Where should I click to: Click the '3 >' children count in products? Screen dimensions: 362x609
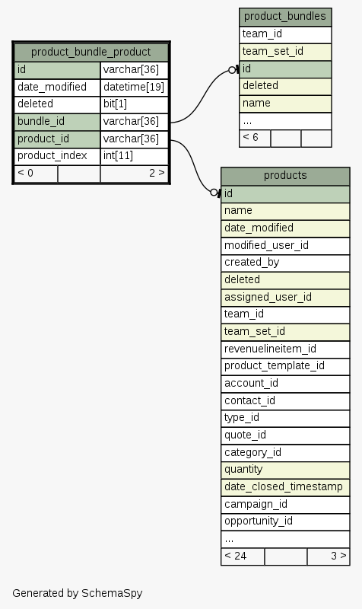329,556
